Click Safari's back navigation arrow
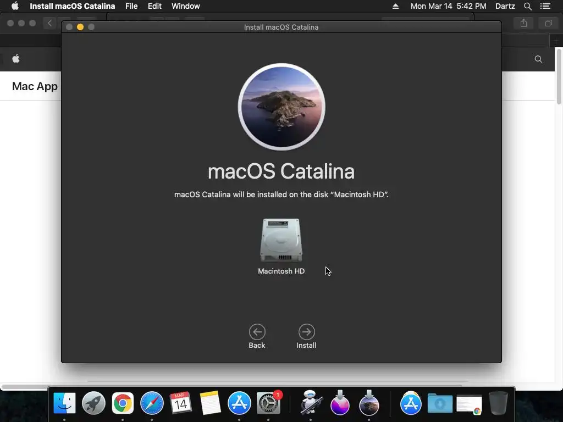 [x=50, y=23]
